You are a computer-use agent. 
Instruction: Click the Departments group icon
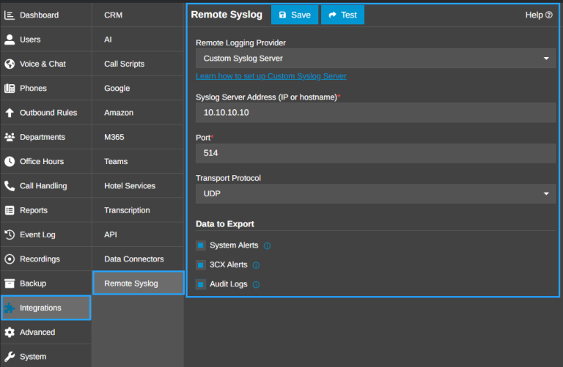[10, 137]
